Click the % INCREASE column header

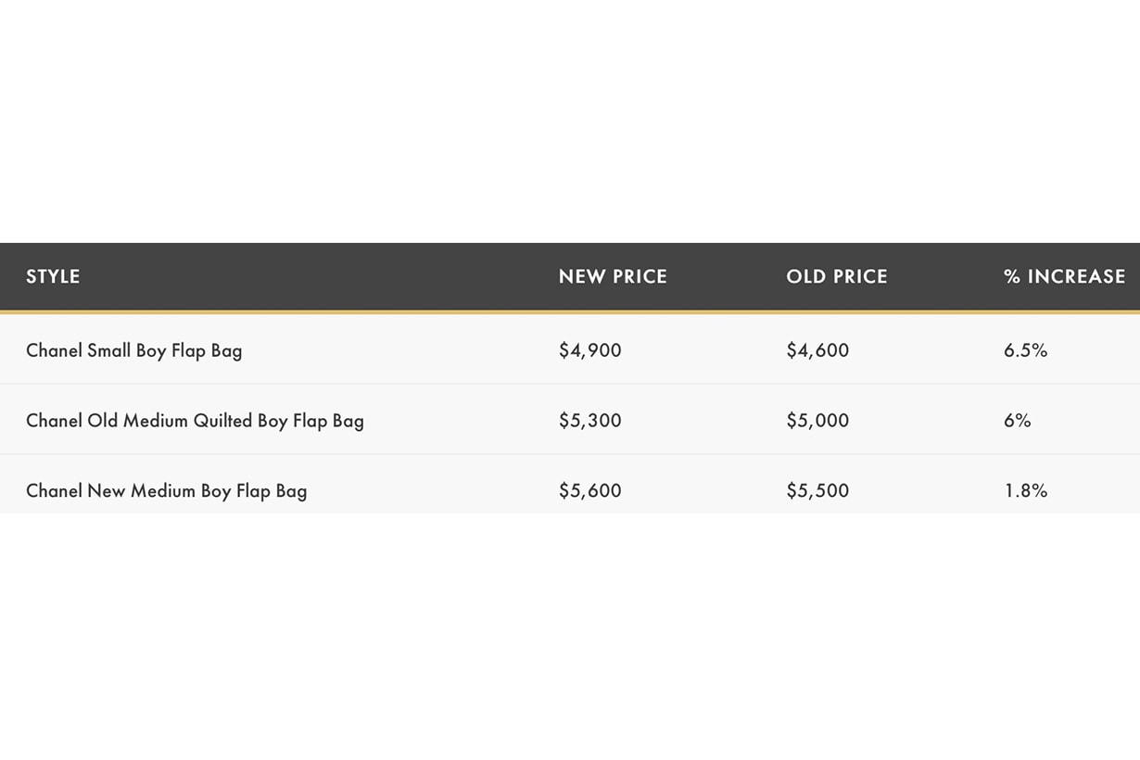1064,276
